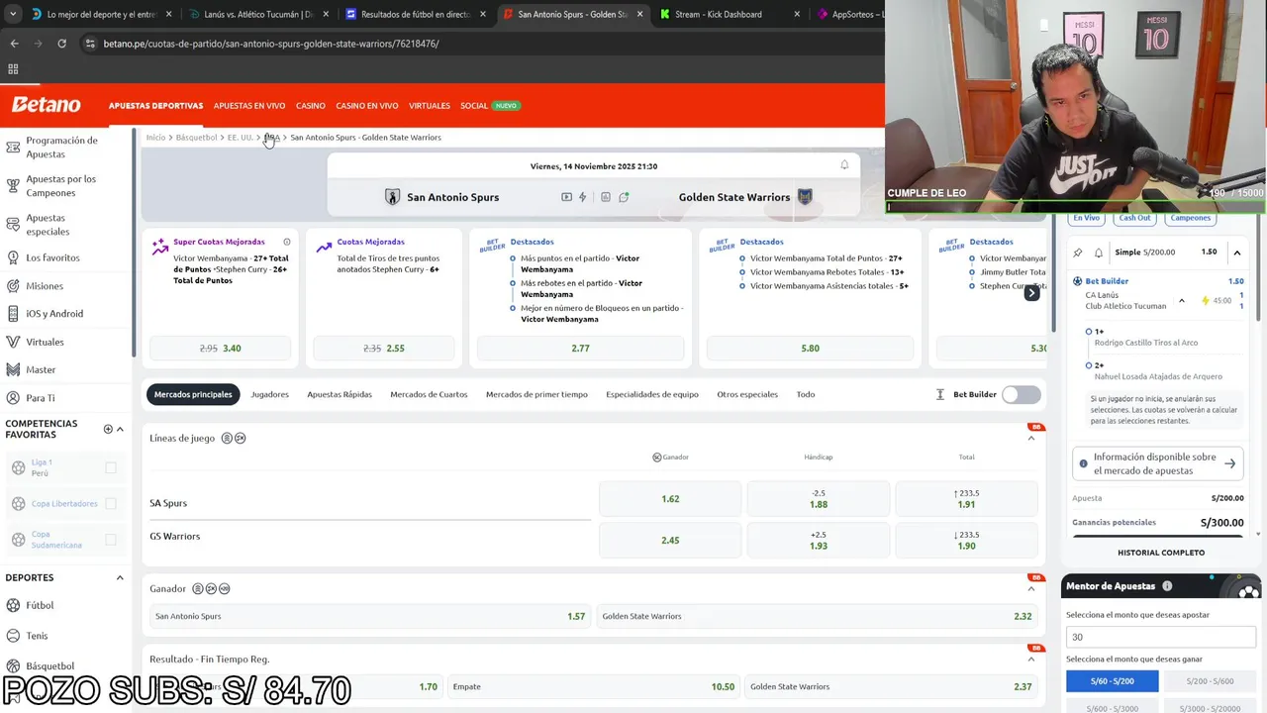The width and height of the screenshot is (1267, 713).
Task: Open Master in sidebar
Action: coord(41,369)
